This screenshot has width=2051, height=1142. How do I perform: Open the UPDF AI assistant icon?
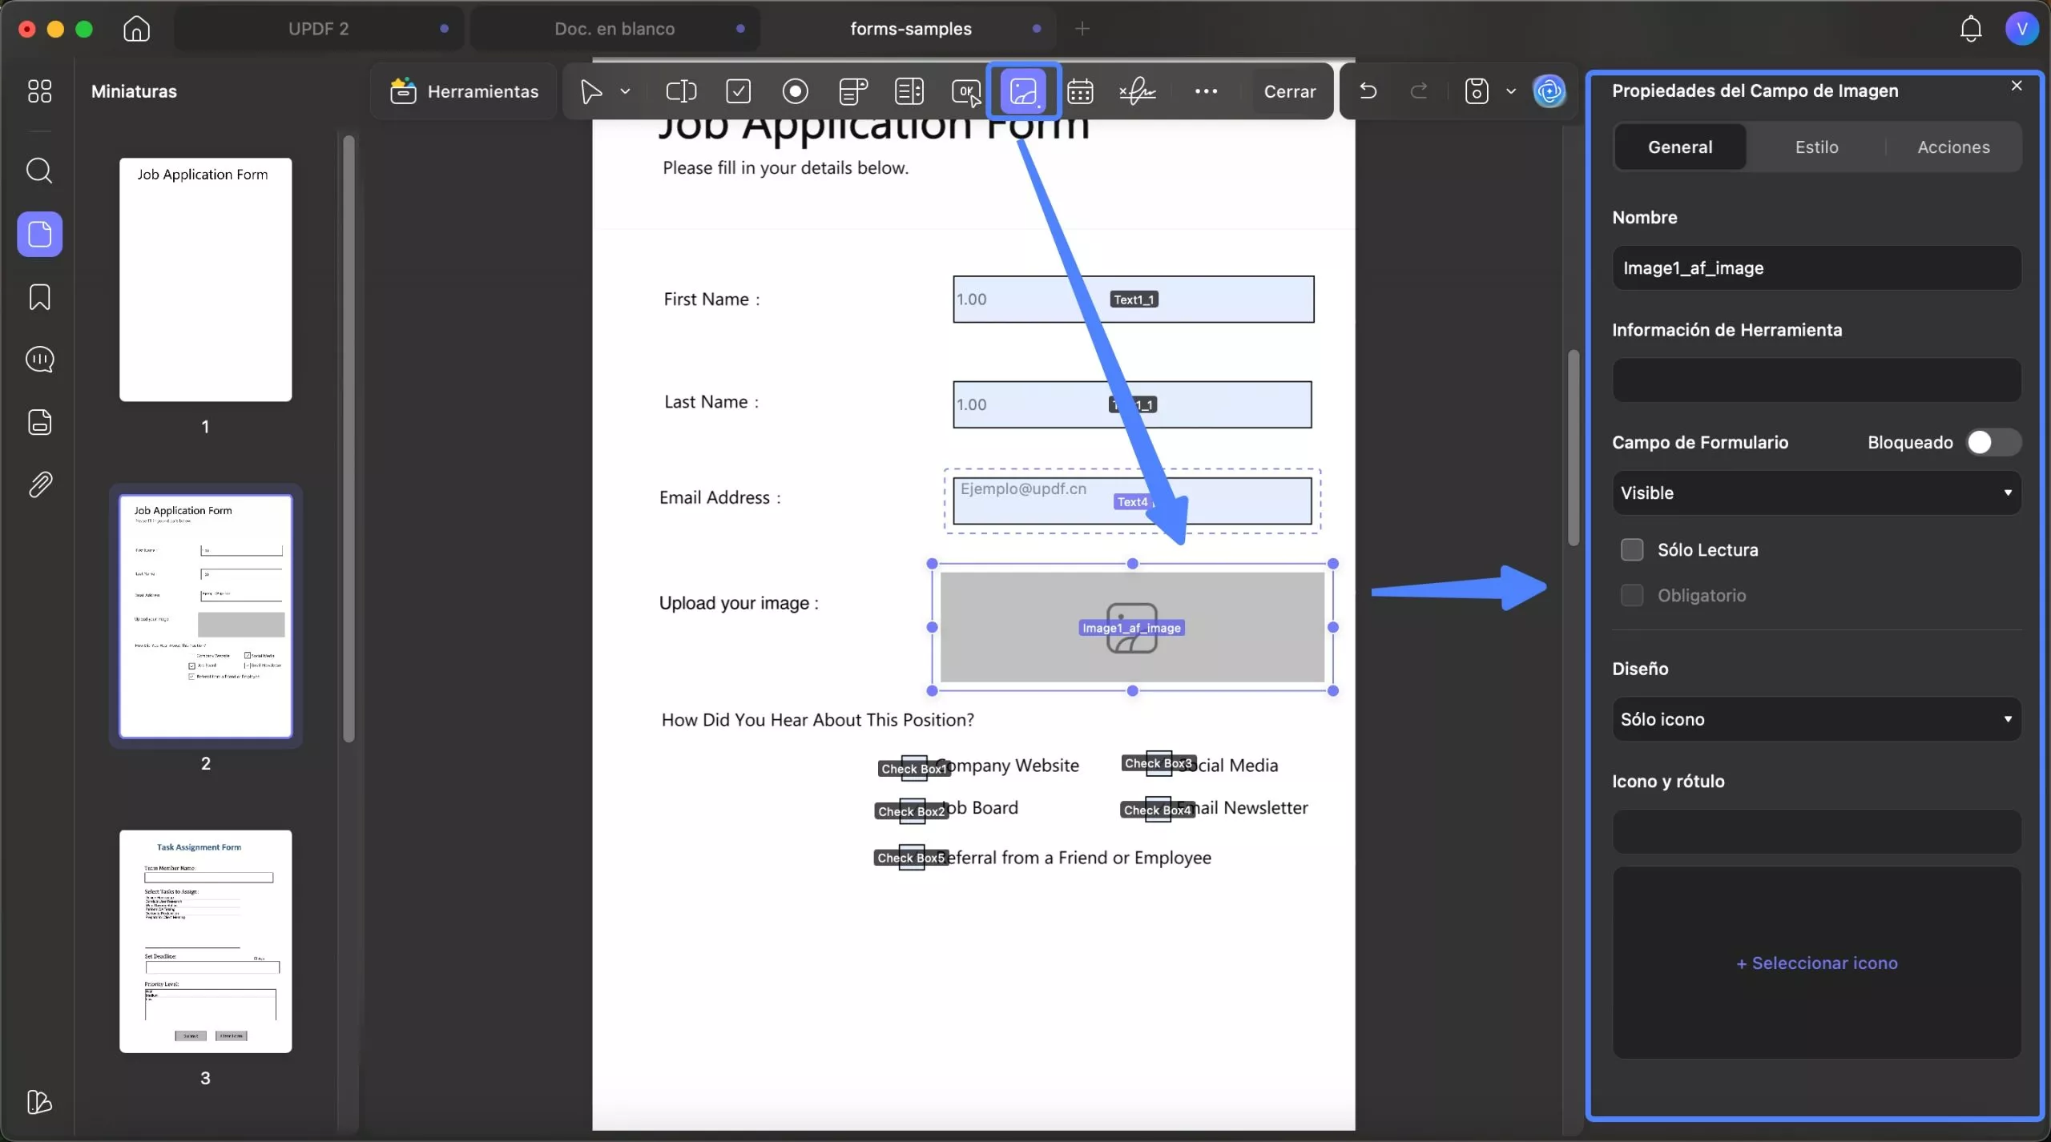click(1549, 91)
